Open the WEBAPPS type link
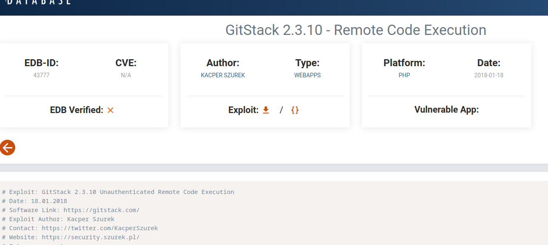The height and width of the screenshot is (245, 548). click(x=307, y=75)
